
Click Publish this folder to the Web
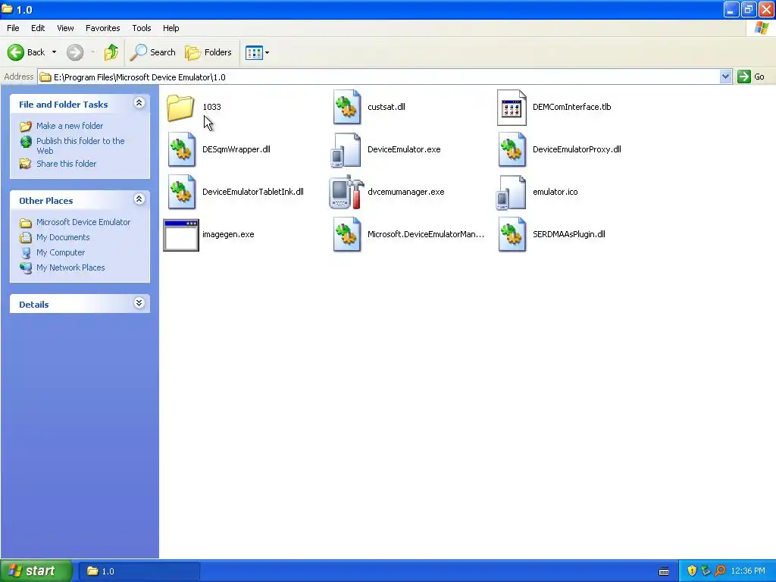pyautogui.click(x=80, y=145)
